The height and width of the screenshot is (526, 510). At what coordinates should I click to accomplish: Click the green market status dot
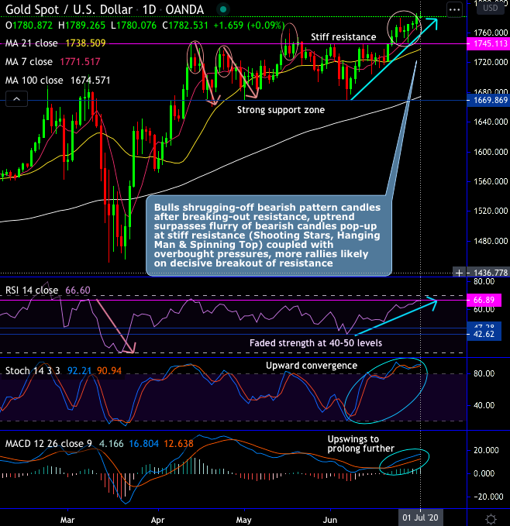222,9
